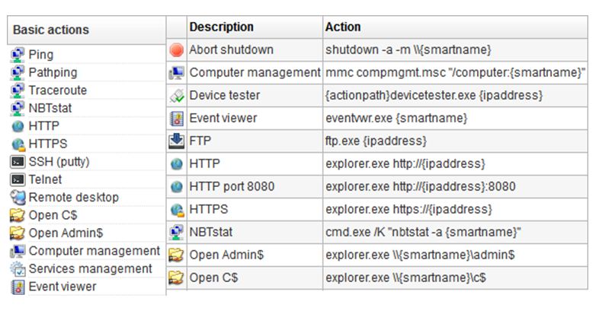Click the Ping icon in Basic actions
Image resolution: width=599 pixels, height=320 pixels.
coord(18,55)
